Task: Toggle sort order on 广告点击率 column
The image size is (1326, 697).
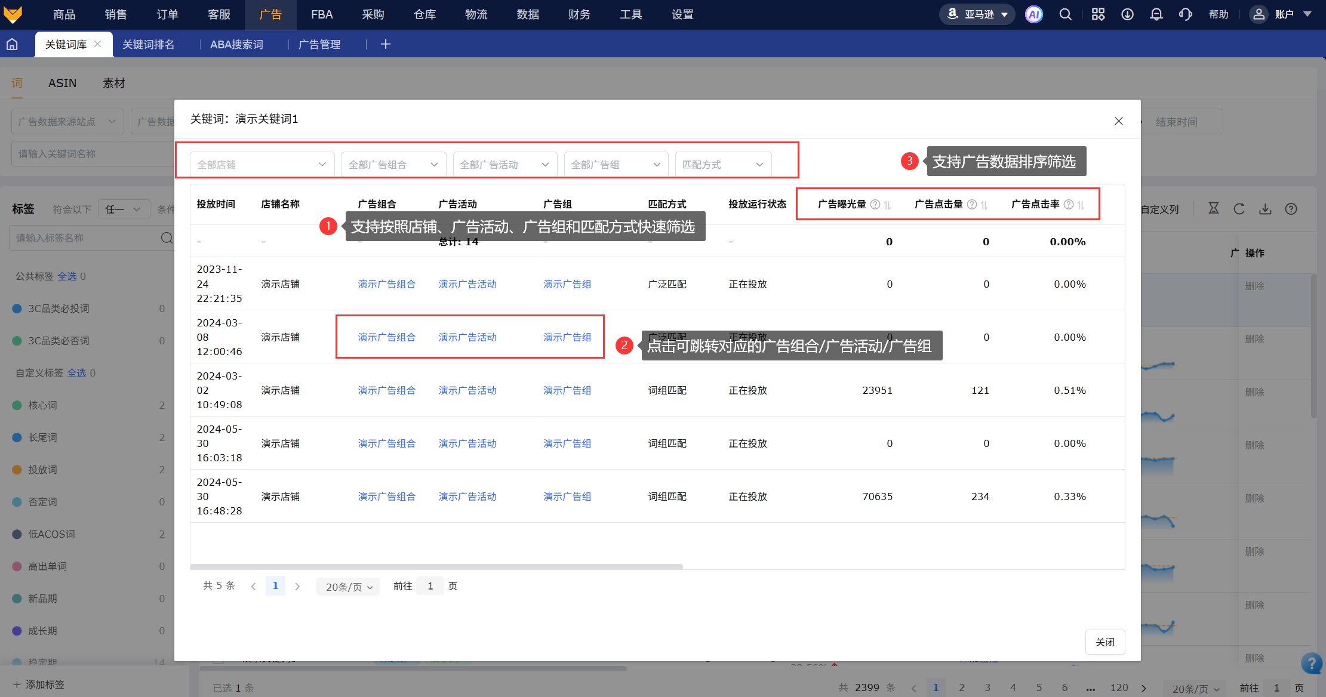Action: [1081, 205]
